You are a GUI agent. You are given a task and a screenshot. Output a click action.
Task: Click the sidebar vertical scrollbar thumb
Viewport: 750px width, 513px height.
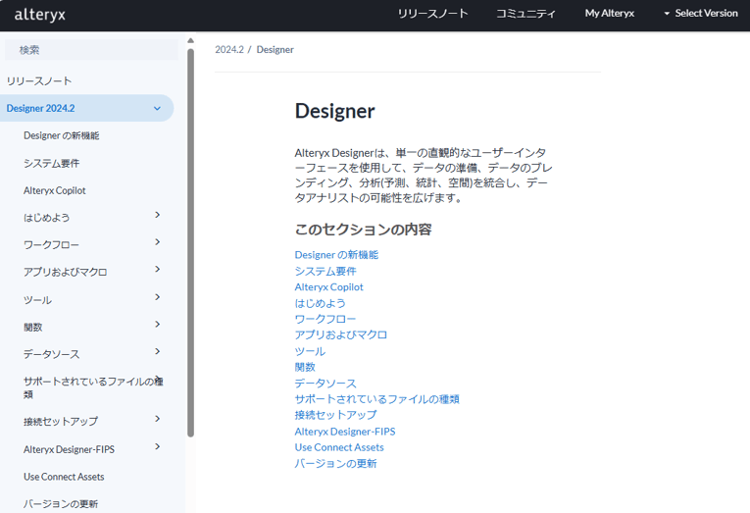[191, 242]
